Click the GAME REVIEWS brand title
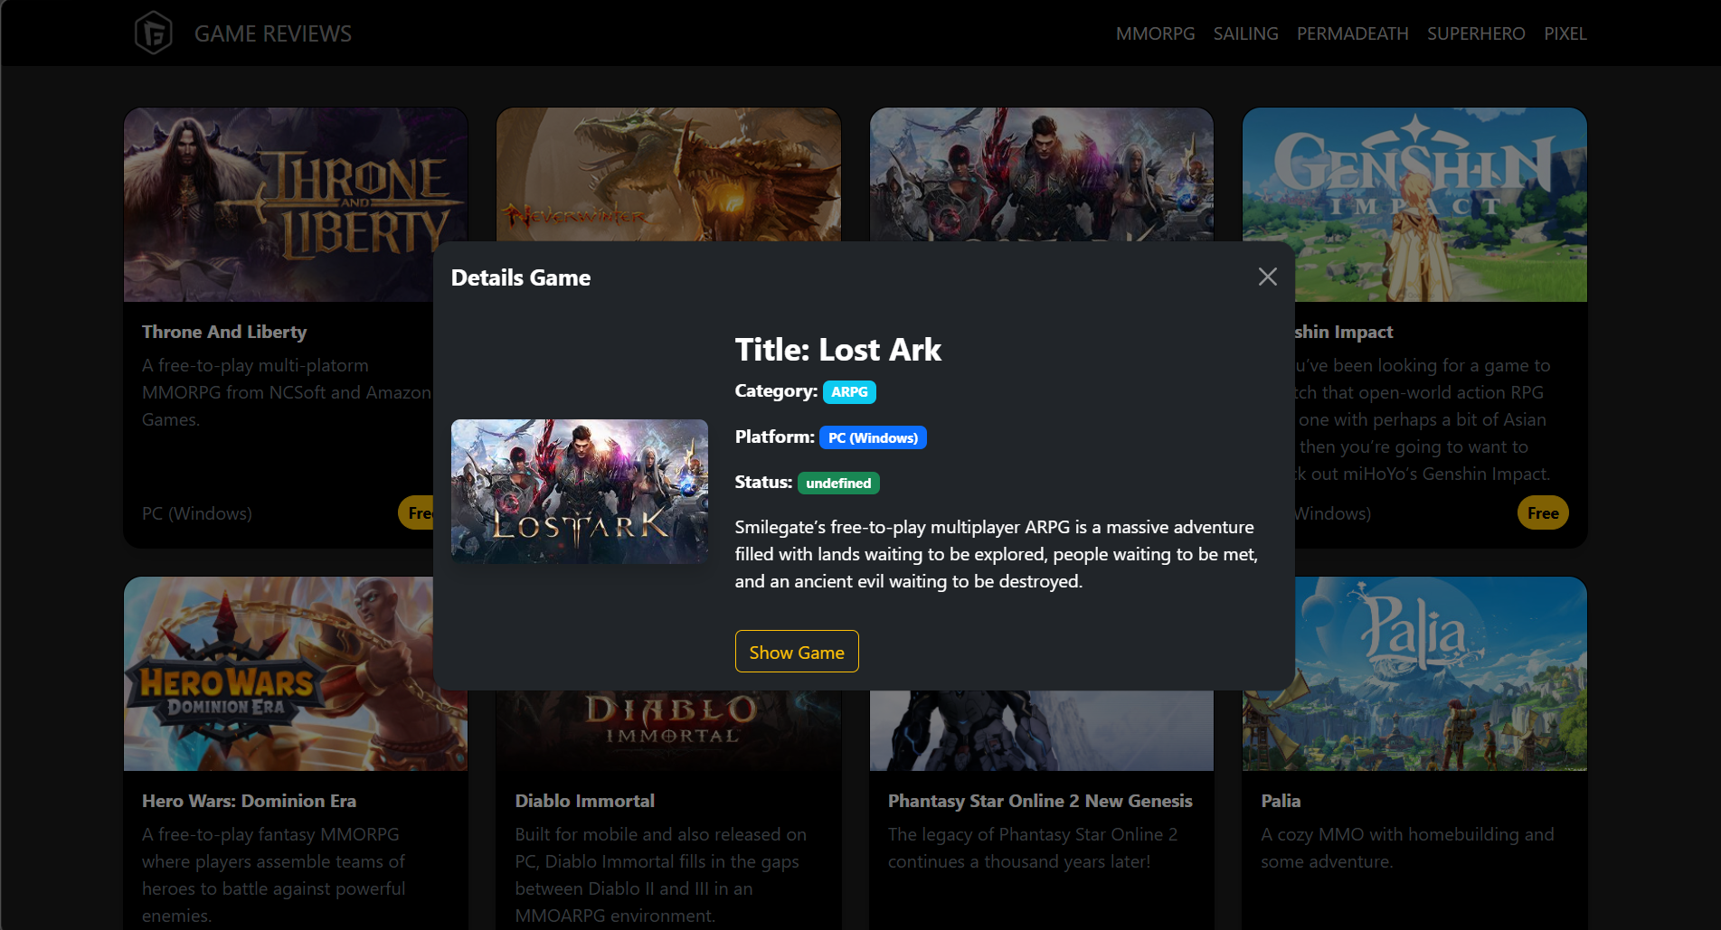Image resolution: width=1721 pixels, height=930 pixels. (273, 33)
